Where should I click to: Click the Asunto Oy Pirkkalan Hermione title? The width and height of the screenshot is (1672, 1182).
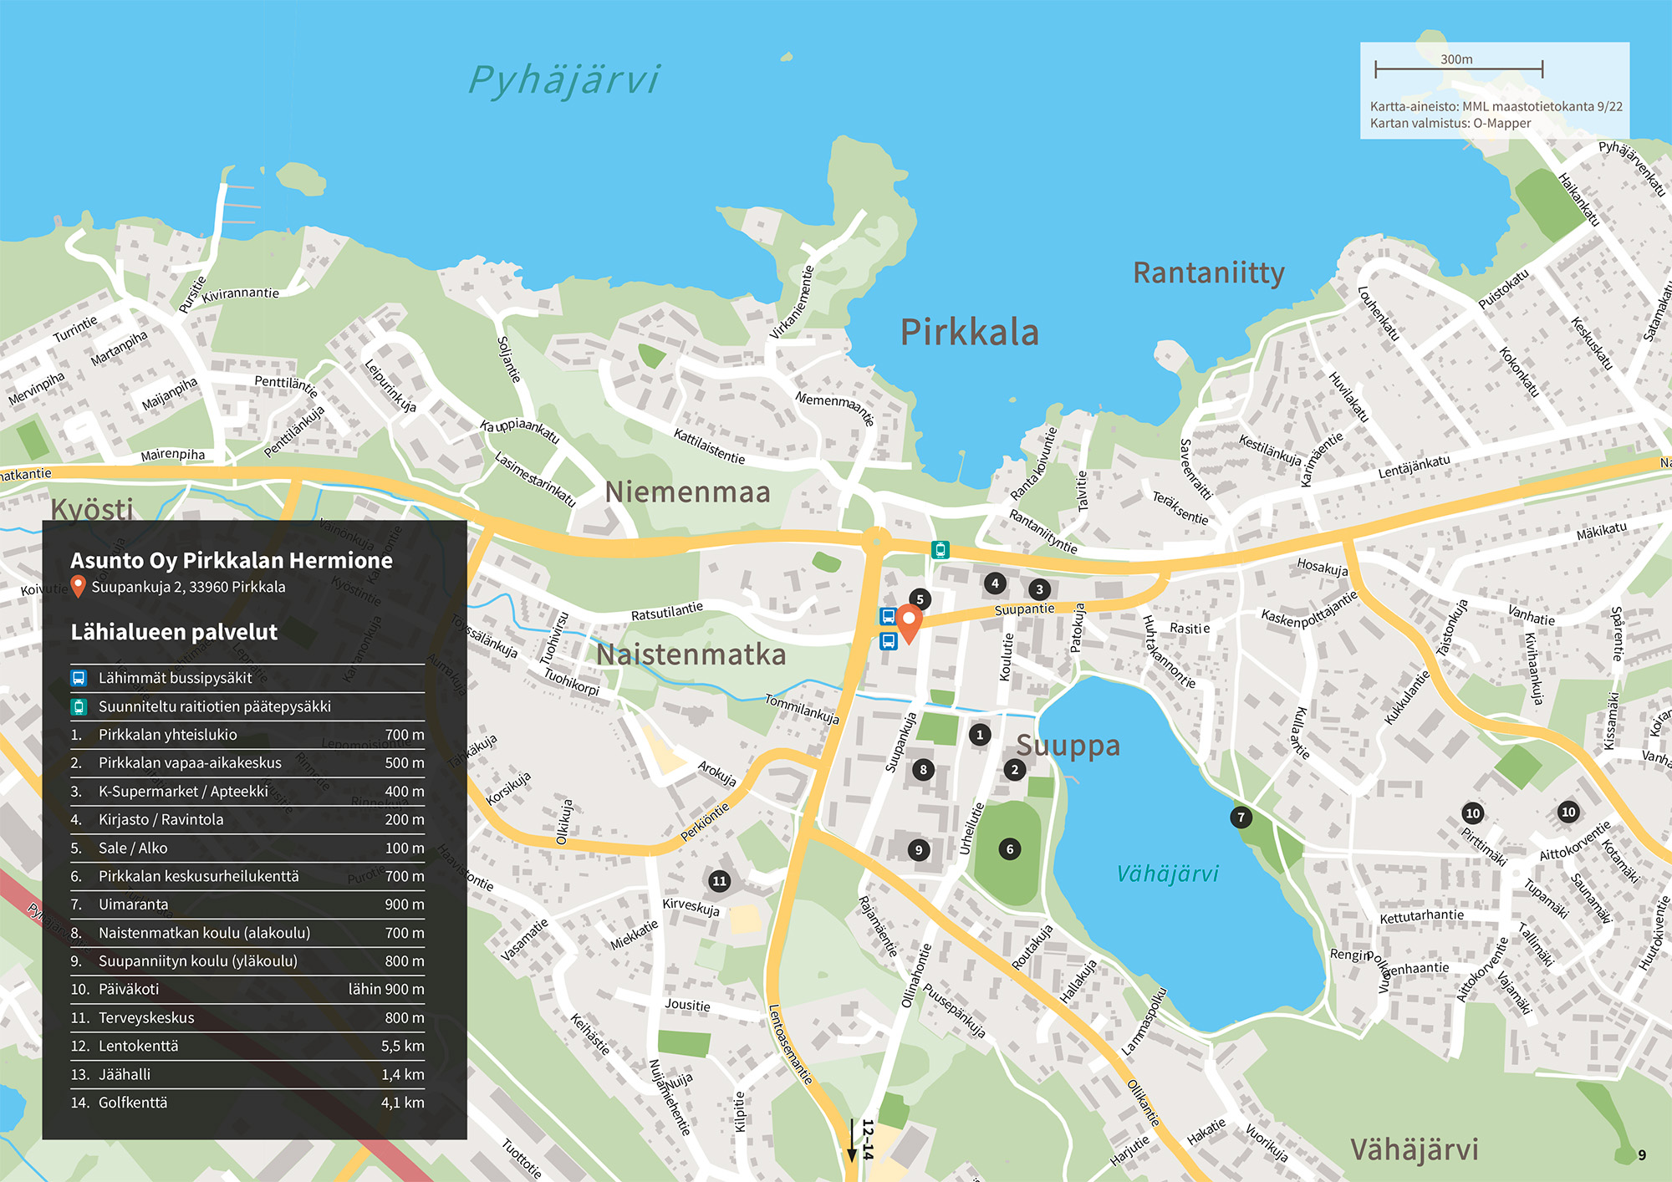[232, 560]
